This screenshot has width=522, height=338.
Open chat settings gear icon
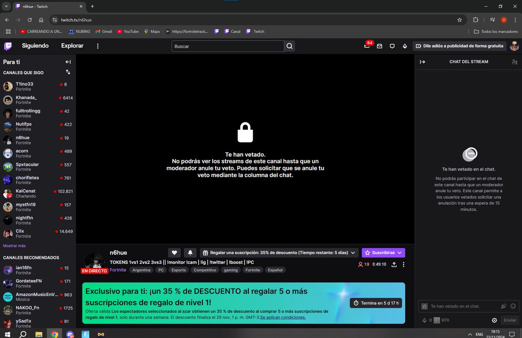click(x=495, y=320)
